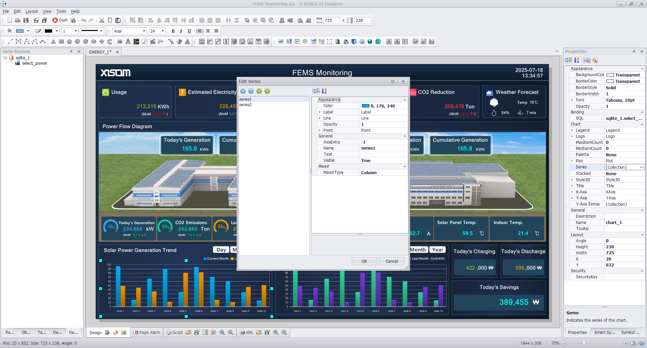Expand the Legend property row
The image size is (647, 348).
pyautogui.click(x=572, y=130)
